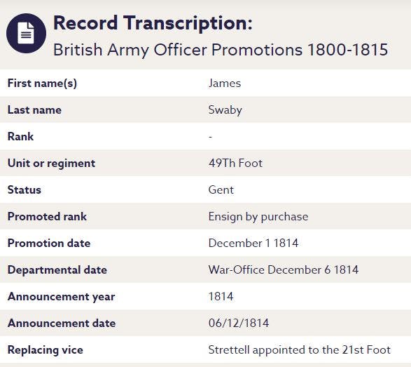Click the Rank row dash value
Viewport: 411px width, 367px height.
pos(210,137)
